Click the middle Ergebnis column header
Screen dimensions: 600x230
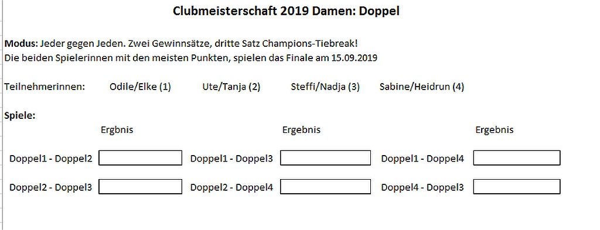tap(301, 129)
